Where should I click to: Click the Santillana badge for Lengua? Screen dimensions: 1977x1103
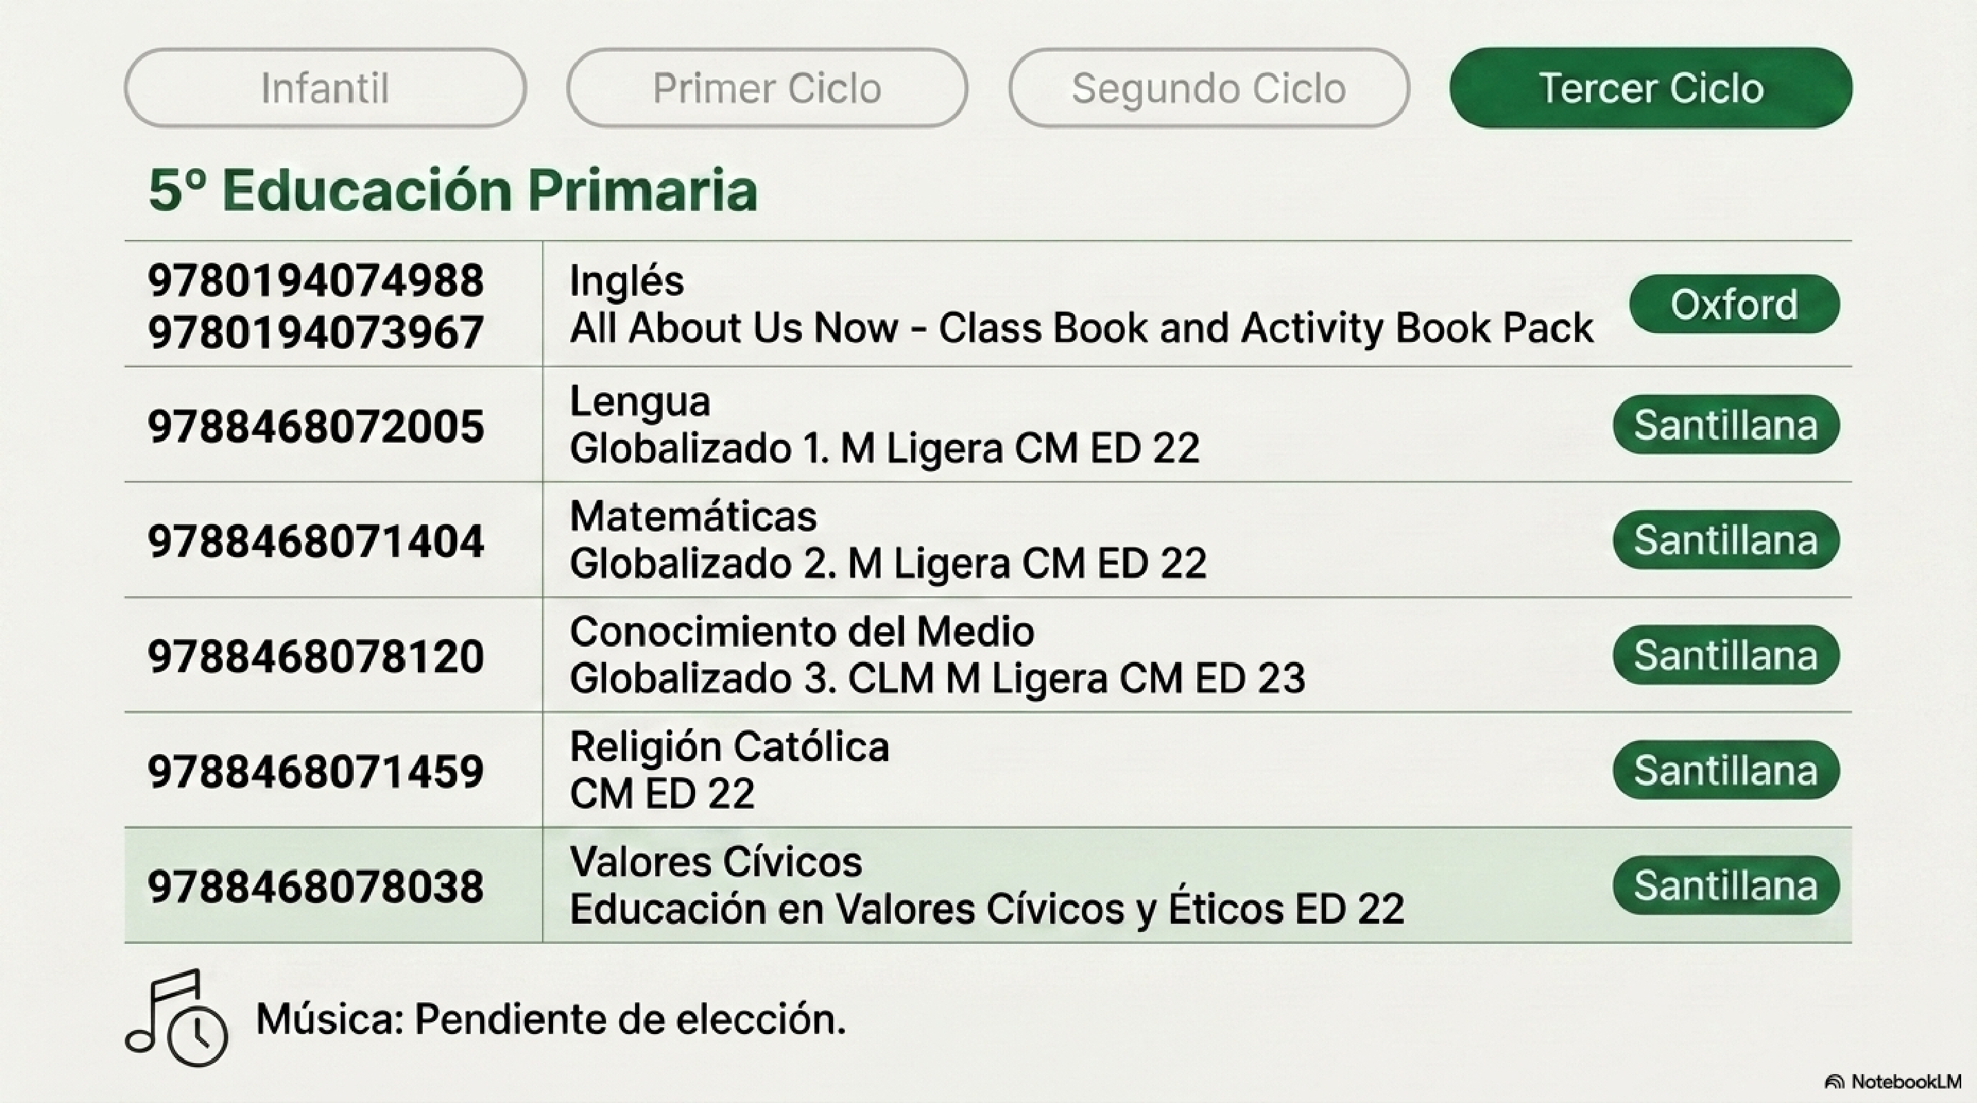1726,425
